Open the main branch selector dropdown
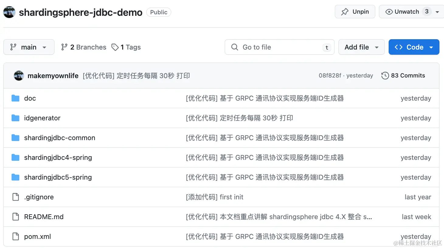Image resolution: width=444 pixels, height=248 pixels. pyautogui.click(x=29, y=47)
